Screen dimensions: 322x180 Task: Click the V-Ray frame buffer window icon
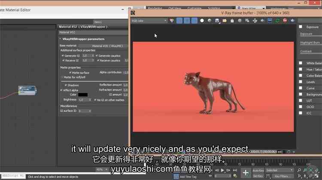(133, 13)
